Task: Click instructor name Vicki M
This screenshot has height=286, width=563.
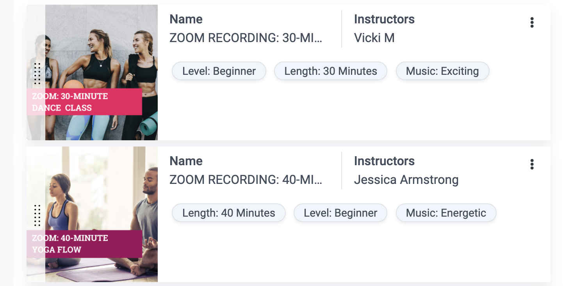Action: [x=374, y=38]
